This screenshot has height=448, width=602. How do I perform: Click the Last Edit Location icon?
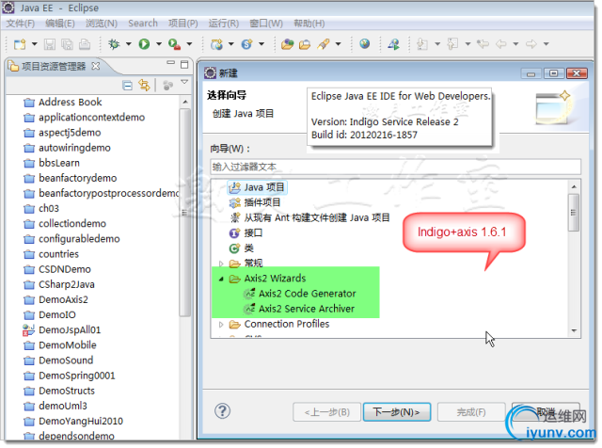483,44
